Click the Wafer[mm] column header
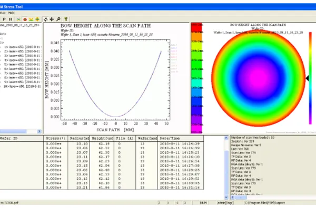This screenshot has height=208, width=316. [147, 138]
